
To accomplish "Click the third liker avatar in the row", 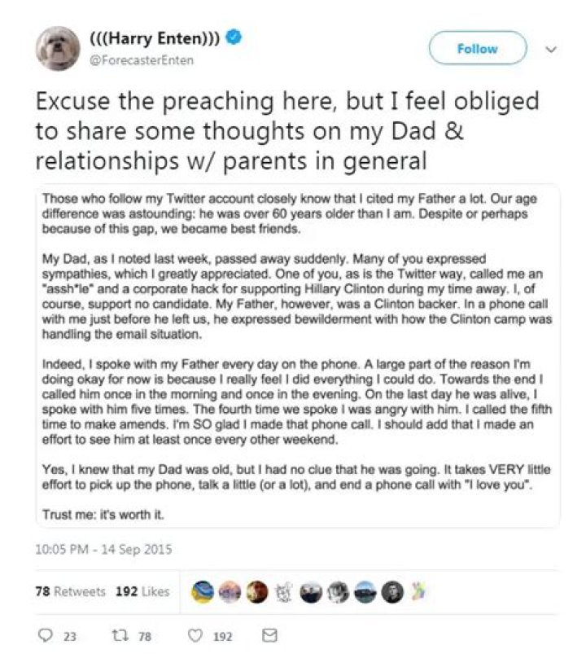I will (257, 591).
